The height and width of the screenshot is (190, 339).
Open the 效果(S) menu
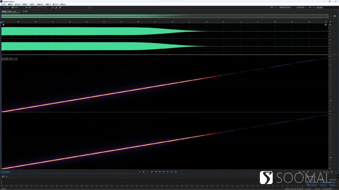pos(32,4)
